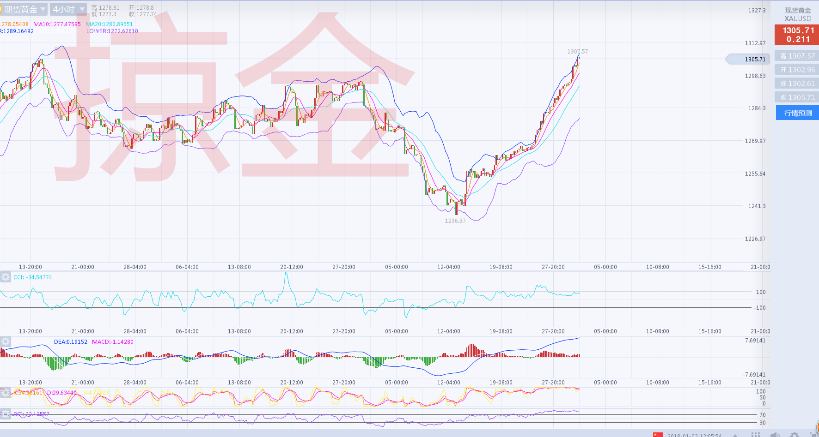
Task: Click the 1305.71 price marker on axis
Action: point(749,59)
